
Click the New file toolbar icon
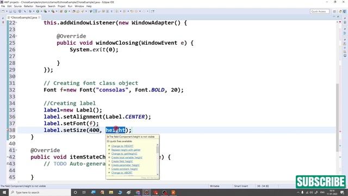[x=3, y=11]
